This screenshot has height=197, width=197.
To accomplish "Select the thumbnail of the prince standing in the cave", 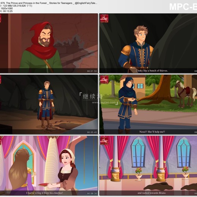I will pos(49,105).
